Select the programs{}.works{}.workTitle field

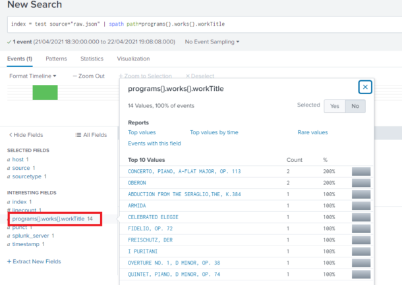pos(48,219)
